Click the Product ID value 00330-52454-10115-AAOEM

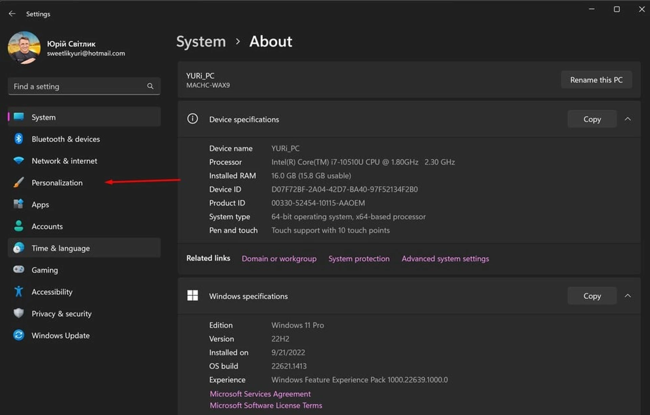tap(318, 203)
